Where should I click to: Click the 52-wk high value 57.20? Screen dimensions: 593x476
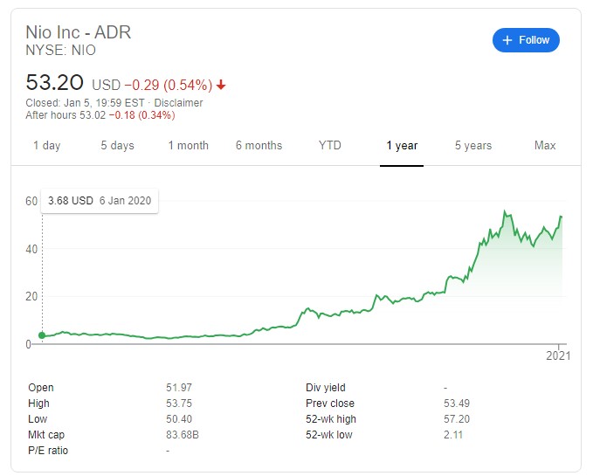click(x=457, y=419)
